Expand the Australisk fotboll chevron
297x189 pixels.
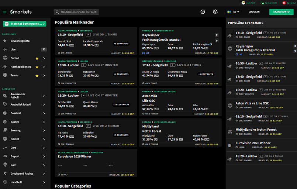click(x=44, y=104)
